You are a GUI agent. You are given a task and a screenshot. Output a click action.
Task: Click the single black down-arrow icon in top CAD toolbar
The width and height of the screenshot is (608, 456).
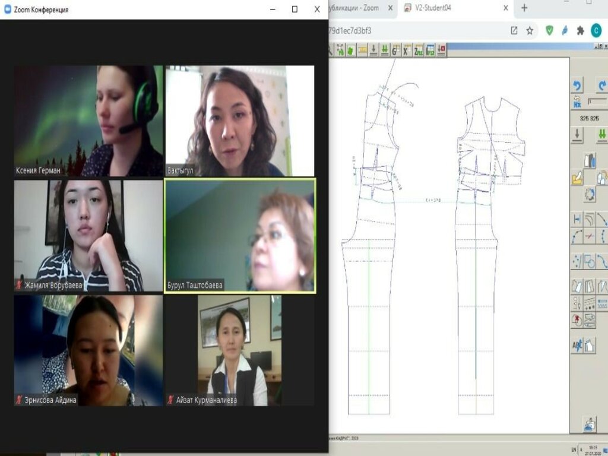click(373, 50)
